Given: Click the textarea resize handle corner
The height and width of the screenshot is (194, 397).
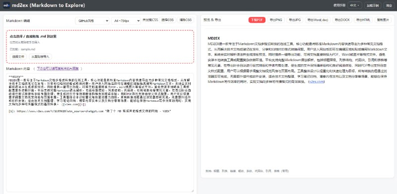Looking at the screenshot, I should click(x=193, y=191).
